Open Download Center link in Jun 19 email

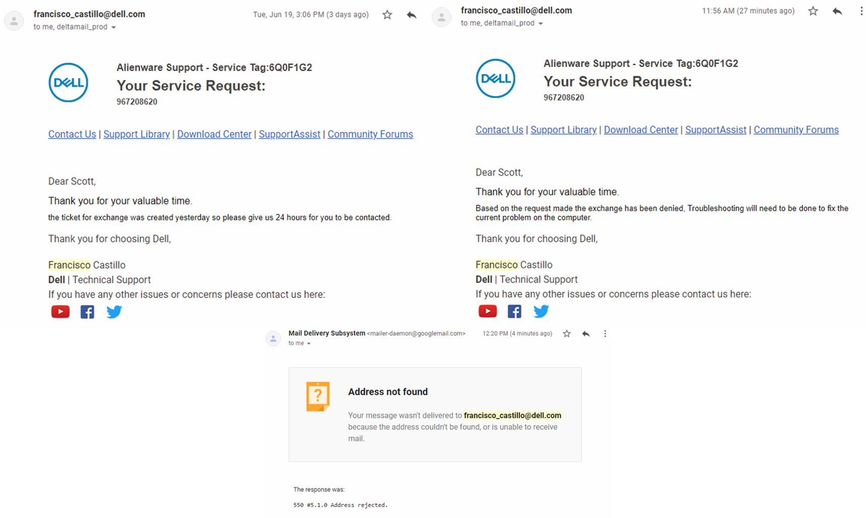point(214,134)
